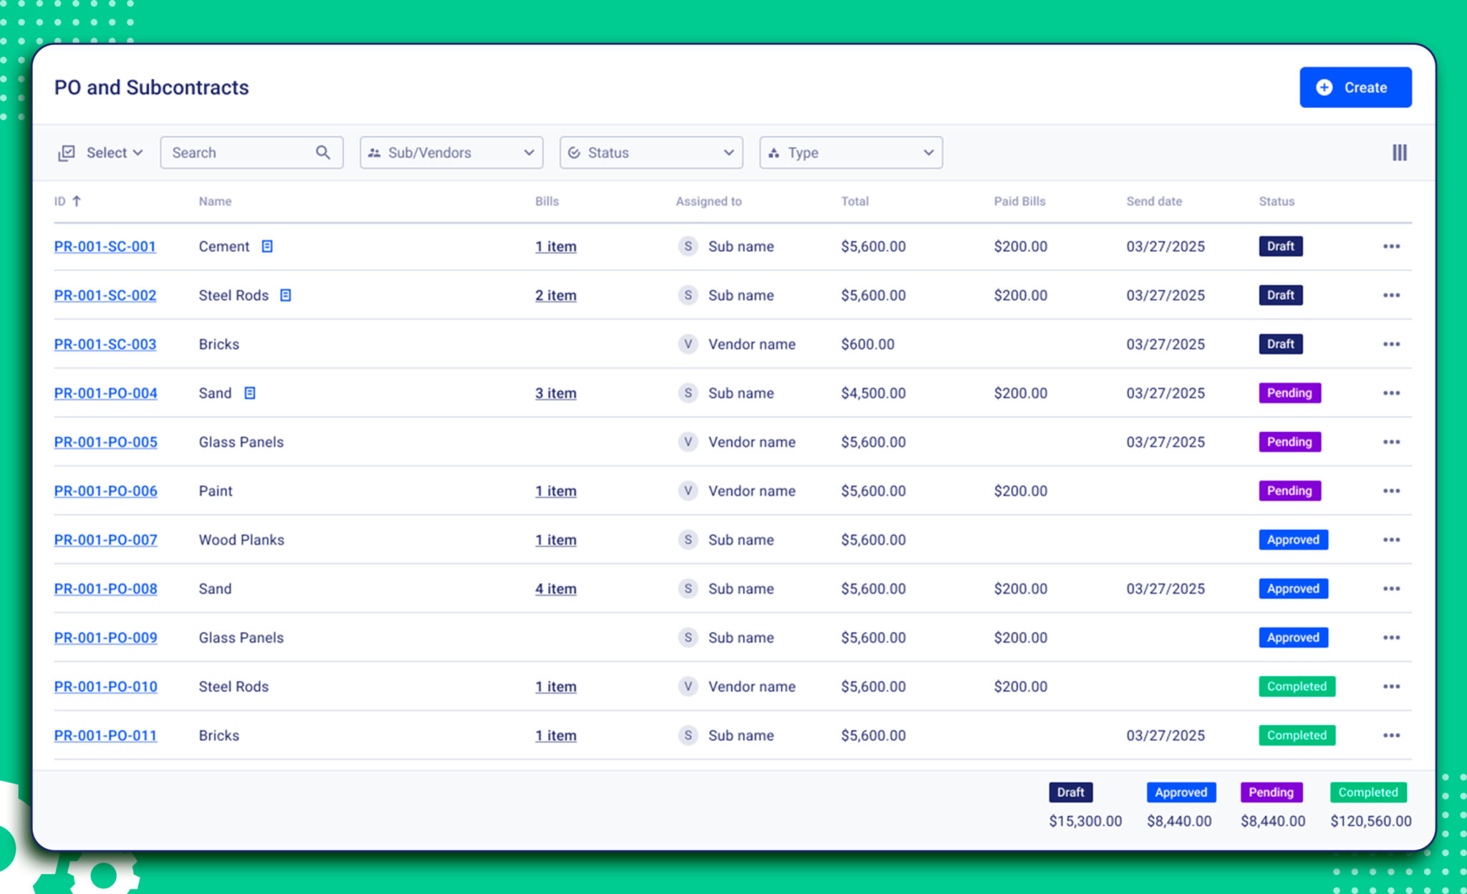Open the 4 item bills link
Viewport: 1467px width, 894px height.
555,589
